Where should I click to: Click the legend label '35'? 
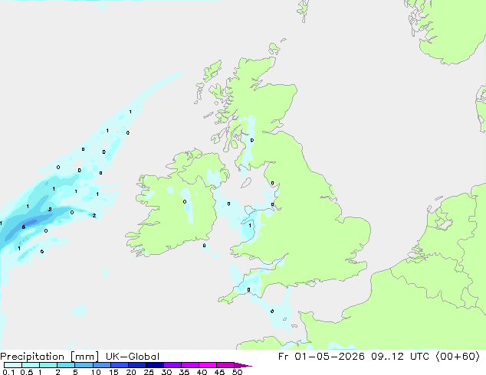pyautogui.click(x=184, y=372)
